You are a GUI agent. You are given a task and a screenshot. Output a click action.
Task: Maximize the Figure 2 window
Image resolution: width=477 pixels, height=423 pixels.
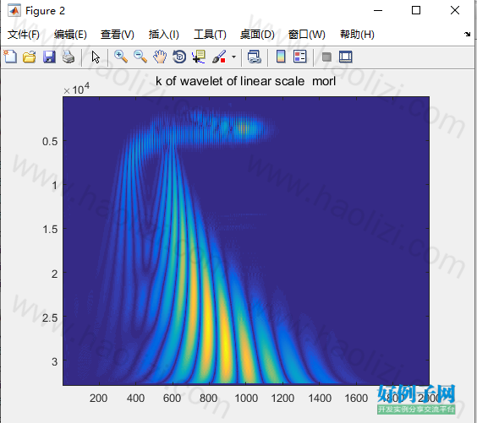coord(416,10)
